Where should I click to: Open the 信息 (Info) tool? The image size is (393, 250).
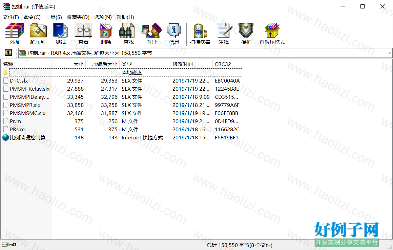174,34
